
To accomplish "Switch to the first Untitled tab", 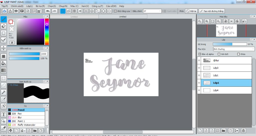I will [x=74, y=17].
